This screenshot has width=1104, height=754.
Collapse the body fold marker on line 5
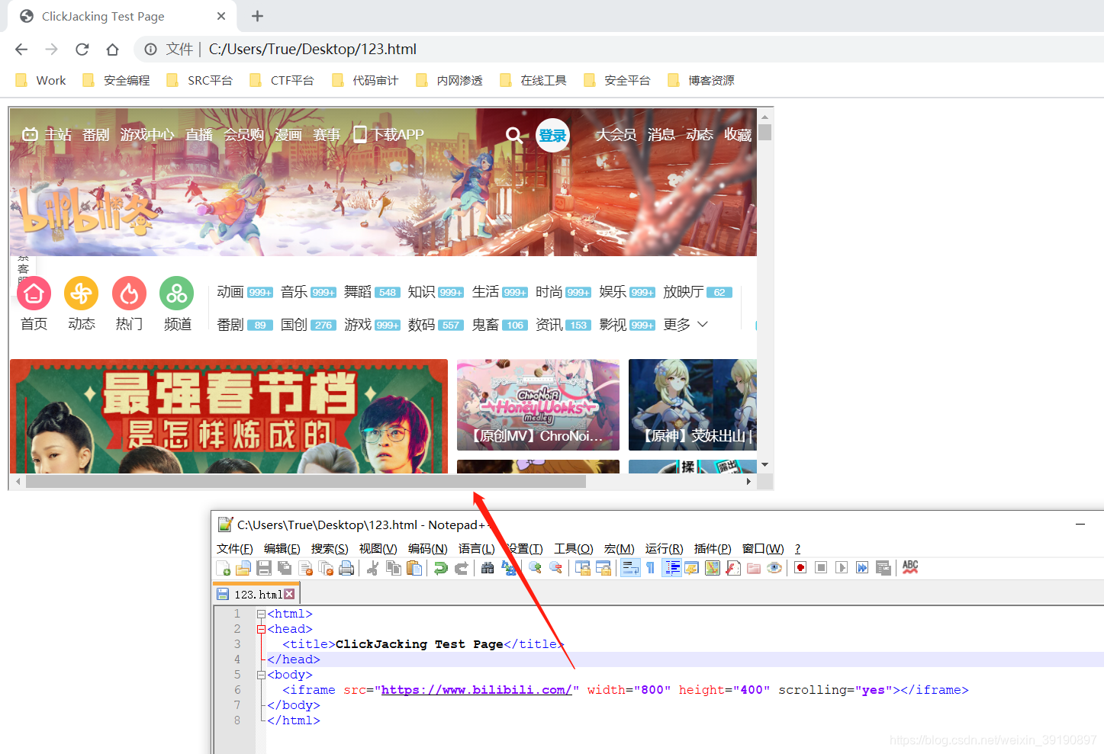(x=261, y=675)
